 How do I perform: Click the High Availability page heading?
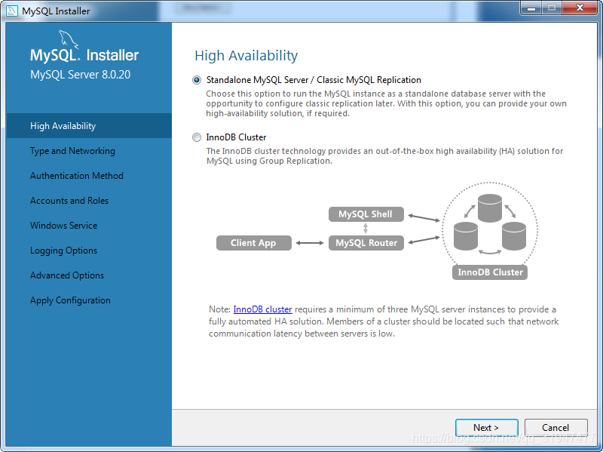(246, 56)
